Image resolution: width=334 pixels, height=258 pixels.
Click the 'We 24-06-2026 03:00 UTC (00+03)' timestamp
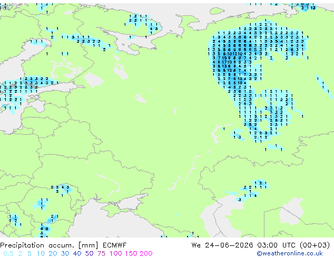point(261,245)
